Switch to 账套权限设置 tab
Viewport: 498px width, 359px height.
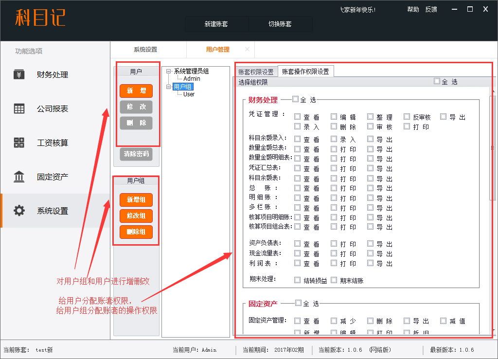[x=256, y=72]
